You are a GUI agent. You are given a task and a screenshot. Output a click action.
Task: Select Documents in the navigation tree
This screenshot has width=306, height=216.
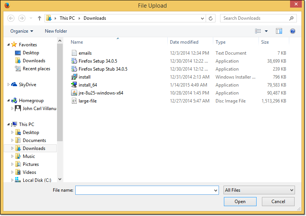pos(34,140)
